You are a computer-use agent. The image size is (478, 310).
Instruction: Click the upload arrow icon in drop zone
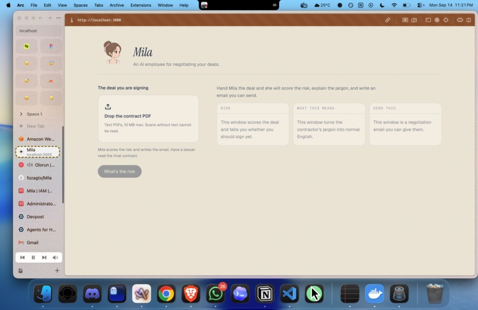tap(108, 107)
